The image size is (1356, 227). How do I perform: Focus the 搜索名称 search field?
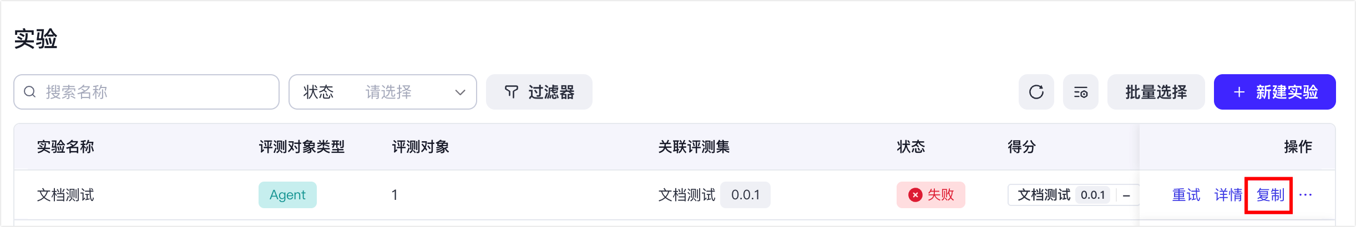pos(155,92)
